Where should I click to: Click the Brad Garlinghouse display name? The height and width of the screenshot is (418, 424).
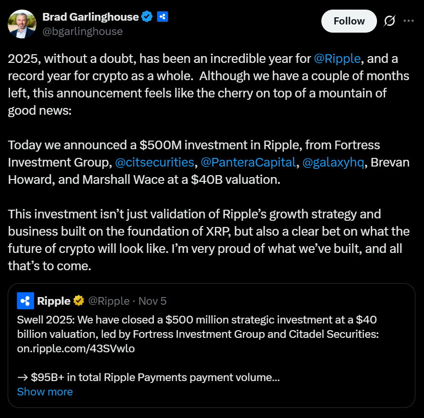pos(91,17)
